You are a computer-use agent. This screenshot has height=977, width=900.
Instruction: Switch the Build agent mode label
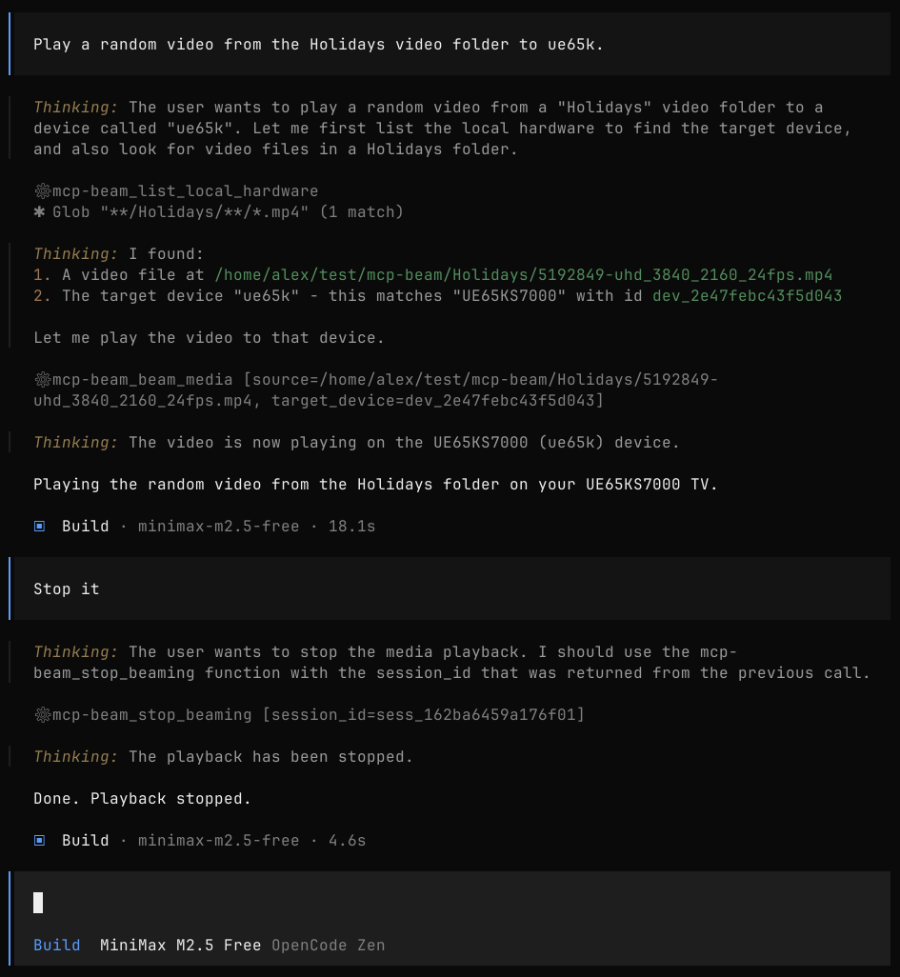[x=57, y=946]
